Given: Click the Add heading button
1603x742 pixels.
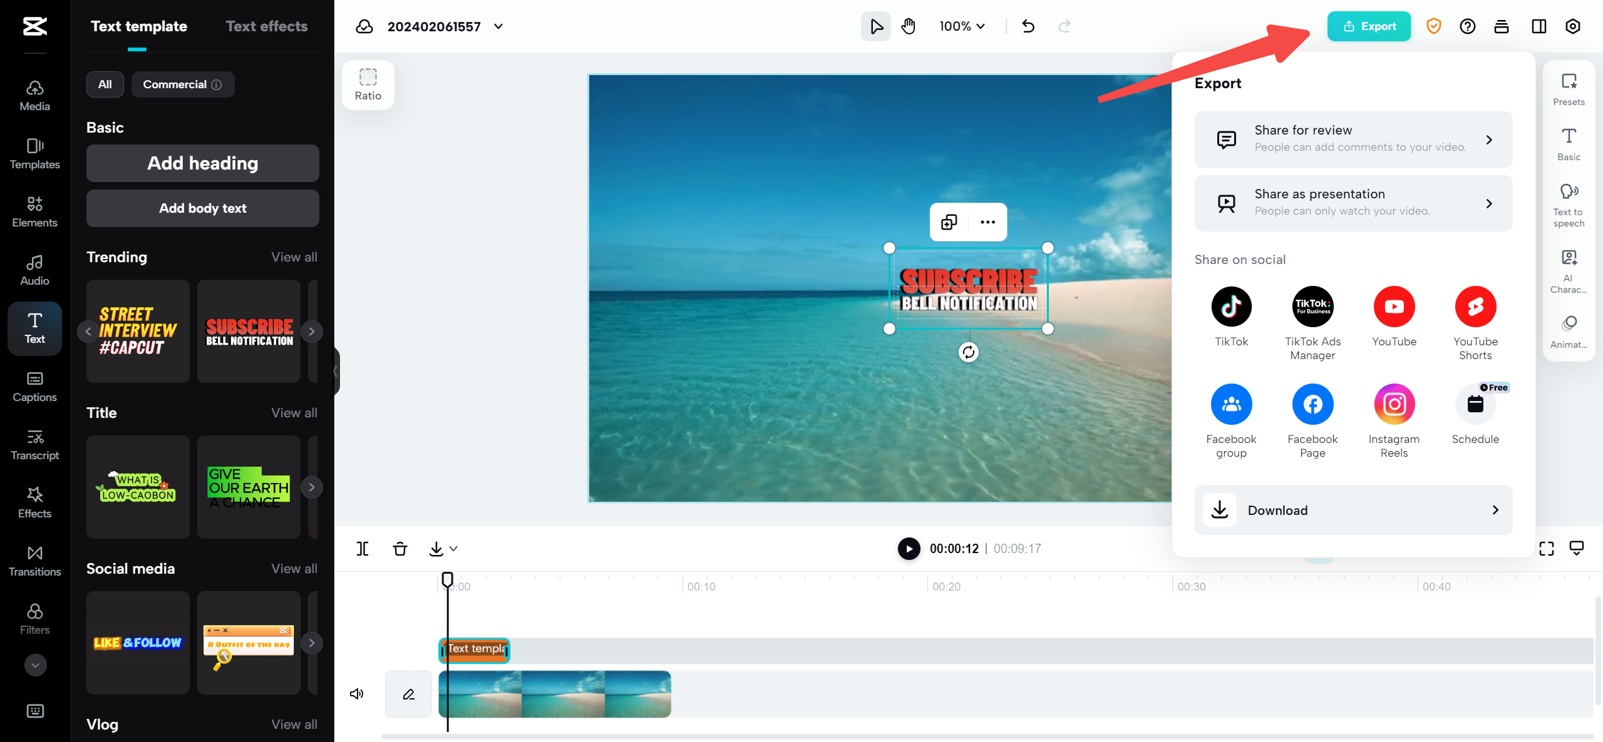Looking at the screenshot, I should tap(202, 163).
